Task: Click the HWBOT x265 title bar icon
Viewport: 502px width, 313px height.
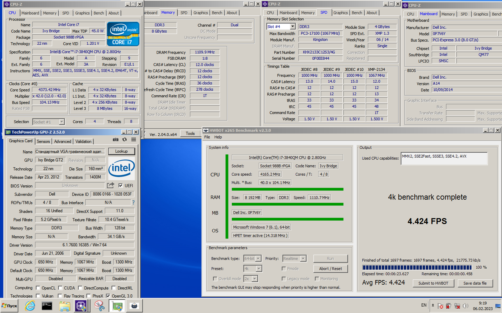Action: click(x=206, y=130)
